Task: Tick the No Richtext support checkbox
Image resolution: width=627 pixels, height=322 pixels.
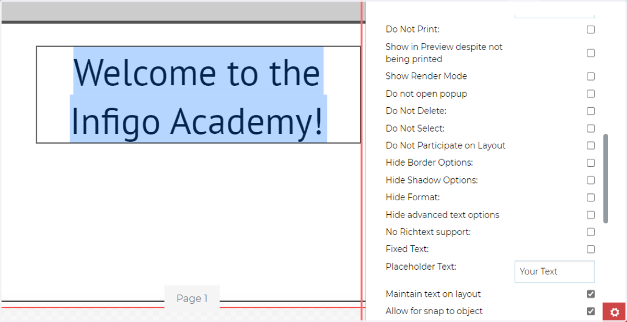Action: point(590,232)
